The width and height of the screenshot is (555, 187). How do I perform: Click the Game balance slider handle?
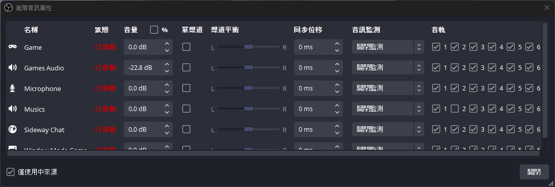point(249,47)
